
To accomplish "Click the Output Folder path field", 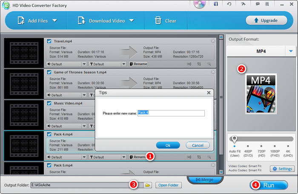I will (87, 185).
